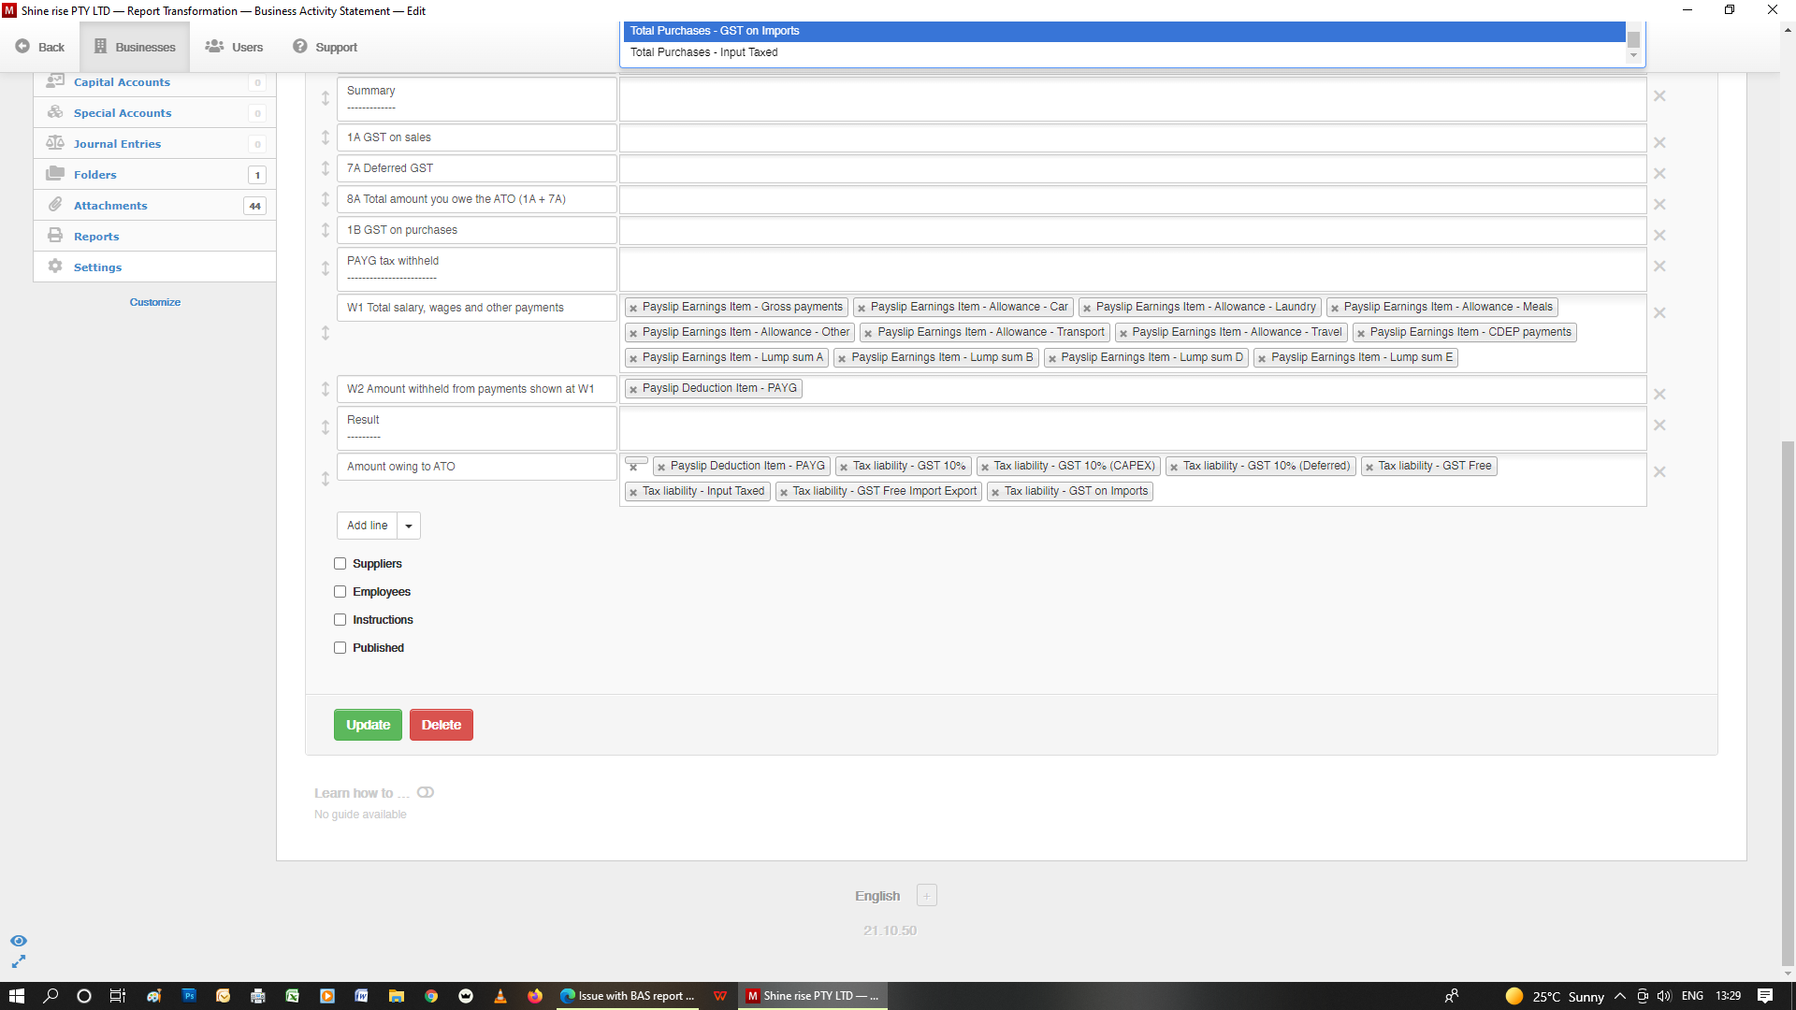
Task: Click the Settings gear icon
Action: pos(55,267)
